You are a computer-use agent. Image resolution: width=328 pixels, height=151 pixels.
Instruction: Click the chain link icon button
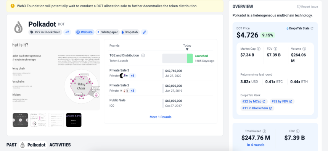(144, 32)
